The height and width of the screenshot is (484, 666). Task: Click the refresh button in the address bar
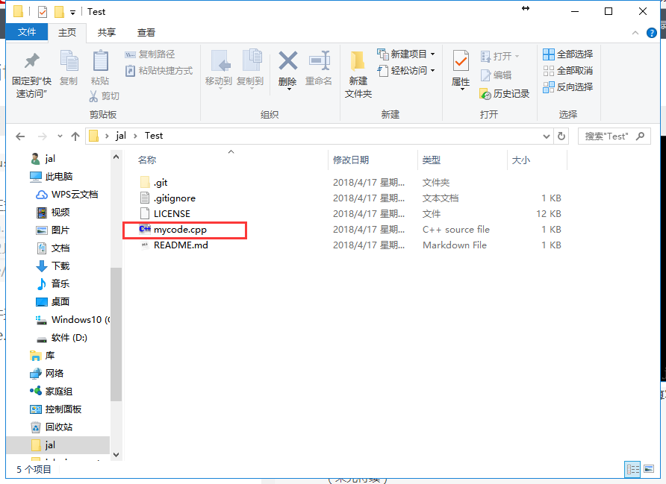(x=561, y=136)
